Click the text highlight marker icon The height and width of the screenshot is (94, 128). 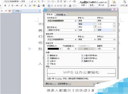point(34,6)
